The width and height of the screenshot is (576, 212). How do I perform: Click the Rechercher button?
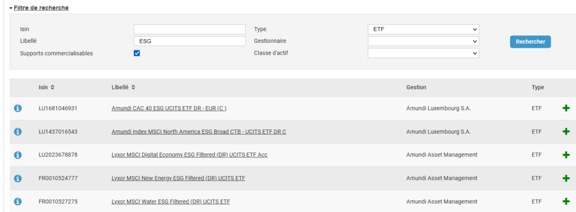pyautogui.click(x=530, y=42)
